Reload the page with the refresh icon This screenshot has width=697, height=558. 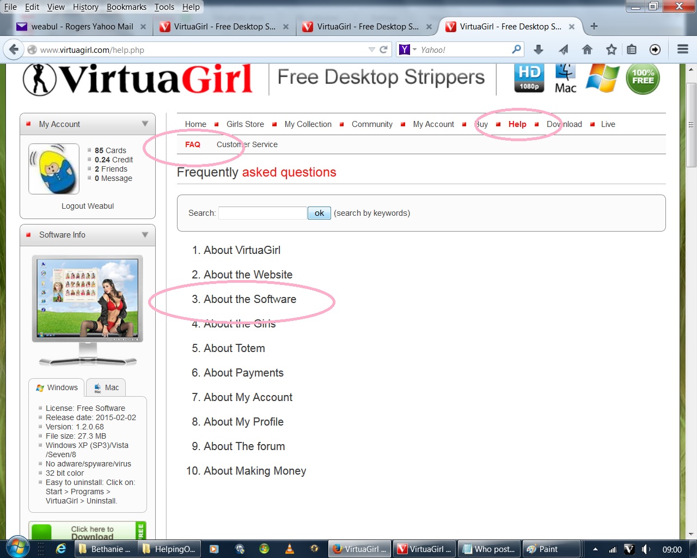(384, 50)
